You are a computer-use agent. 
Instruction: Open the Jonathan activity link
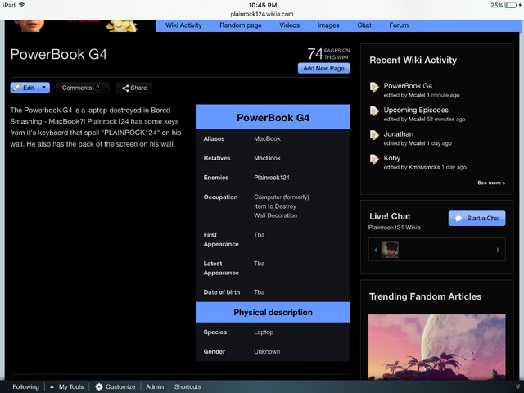399,134
